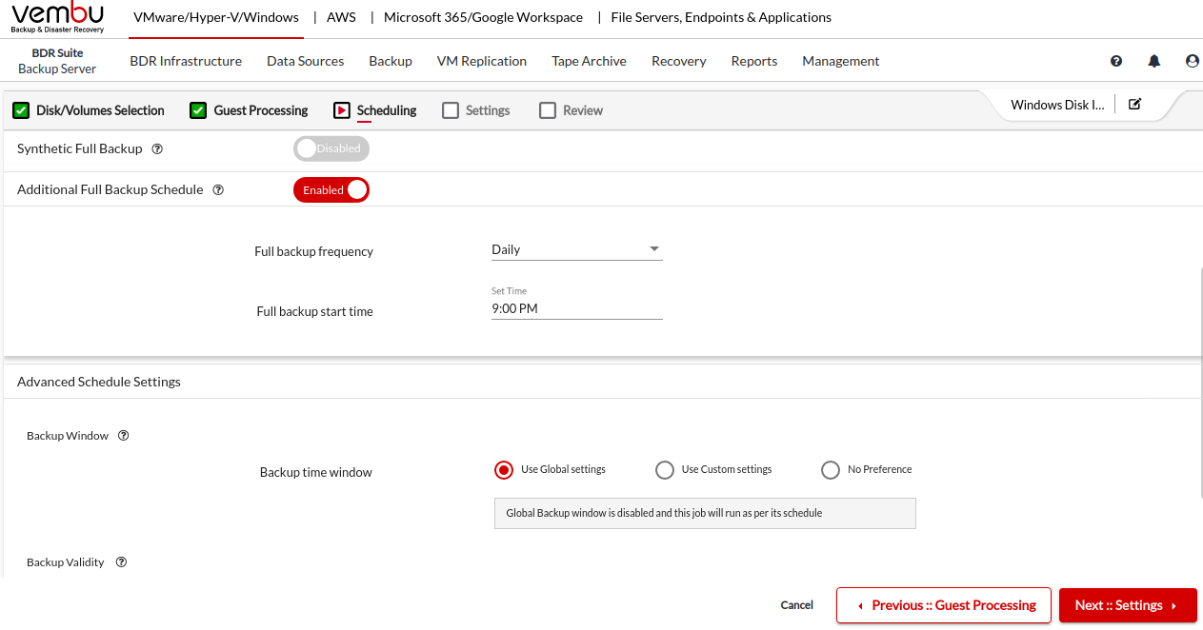This screenshot has height=630, width=1203.
Task: Show help for Synthetic Full Backup
Action: point(158,149)
